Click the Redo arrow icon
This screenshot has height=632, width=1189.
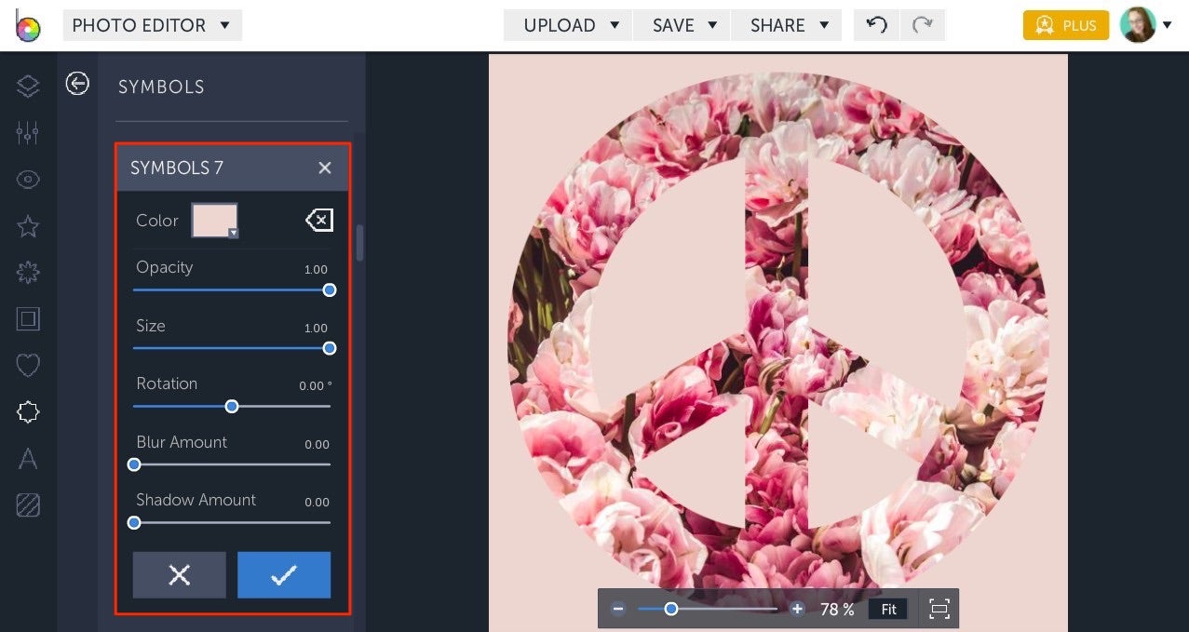tap(923, 25)
